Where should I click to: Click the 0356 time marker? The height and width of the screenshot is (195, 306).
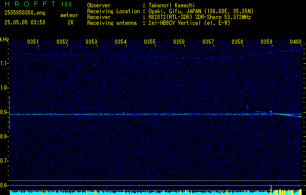(x=179, y=42)
